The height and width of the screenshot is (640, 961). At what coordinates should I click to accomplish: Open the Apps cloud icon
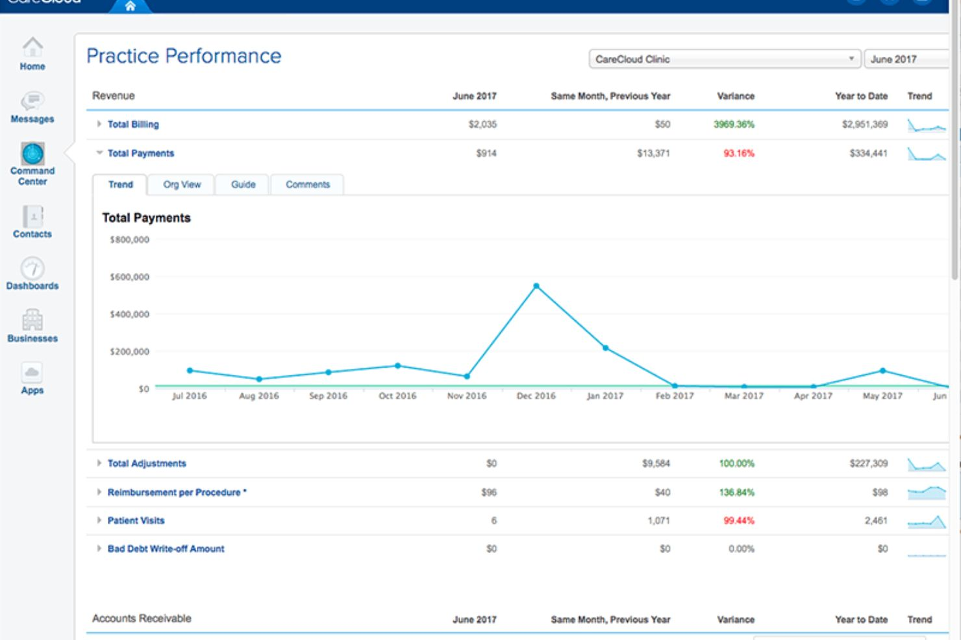coord(32,372)
